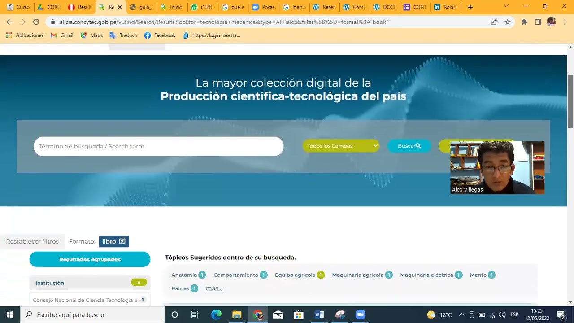574x323 pixels.
Task: Switch to the CONT tab
Action: (415, 7)
